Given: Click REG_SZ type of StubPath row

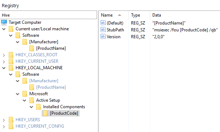Looking at the screenshot, I should pos(138,30).
